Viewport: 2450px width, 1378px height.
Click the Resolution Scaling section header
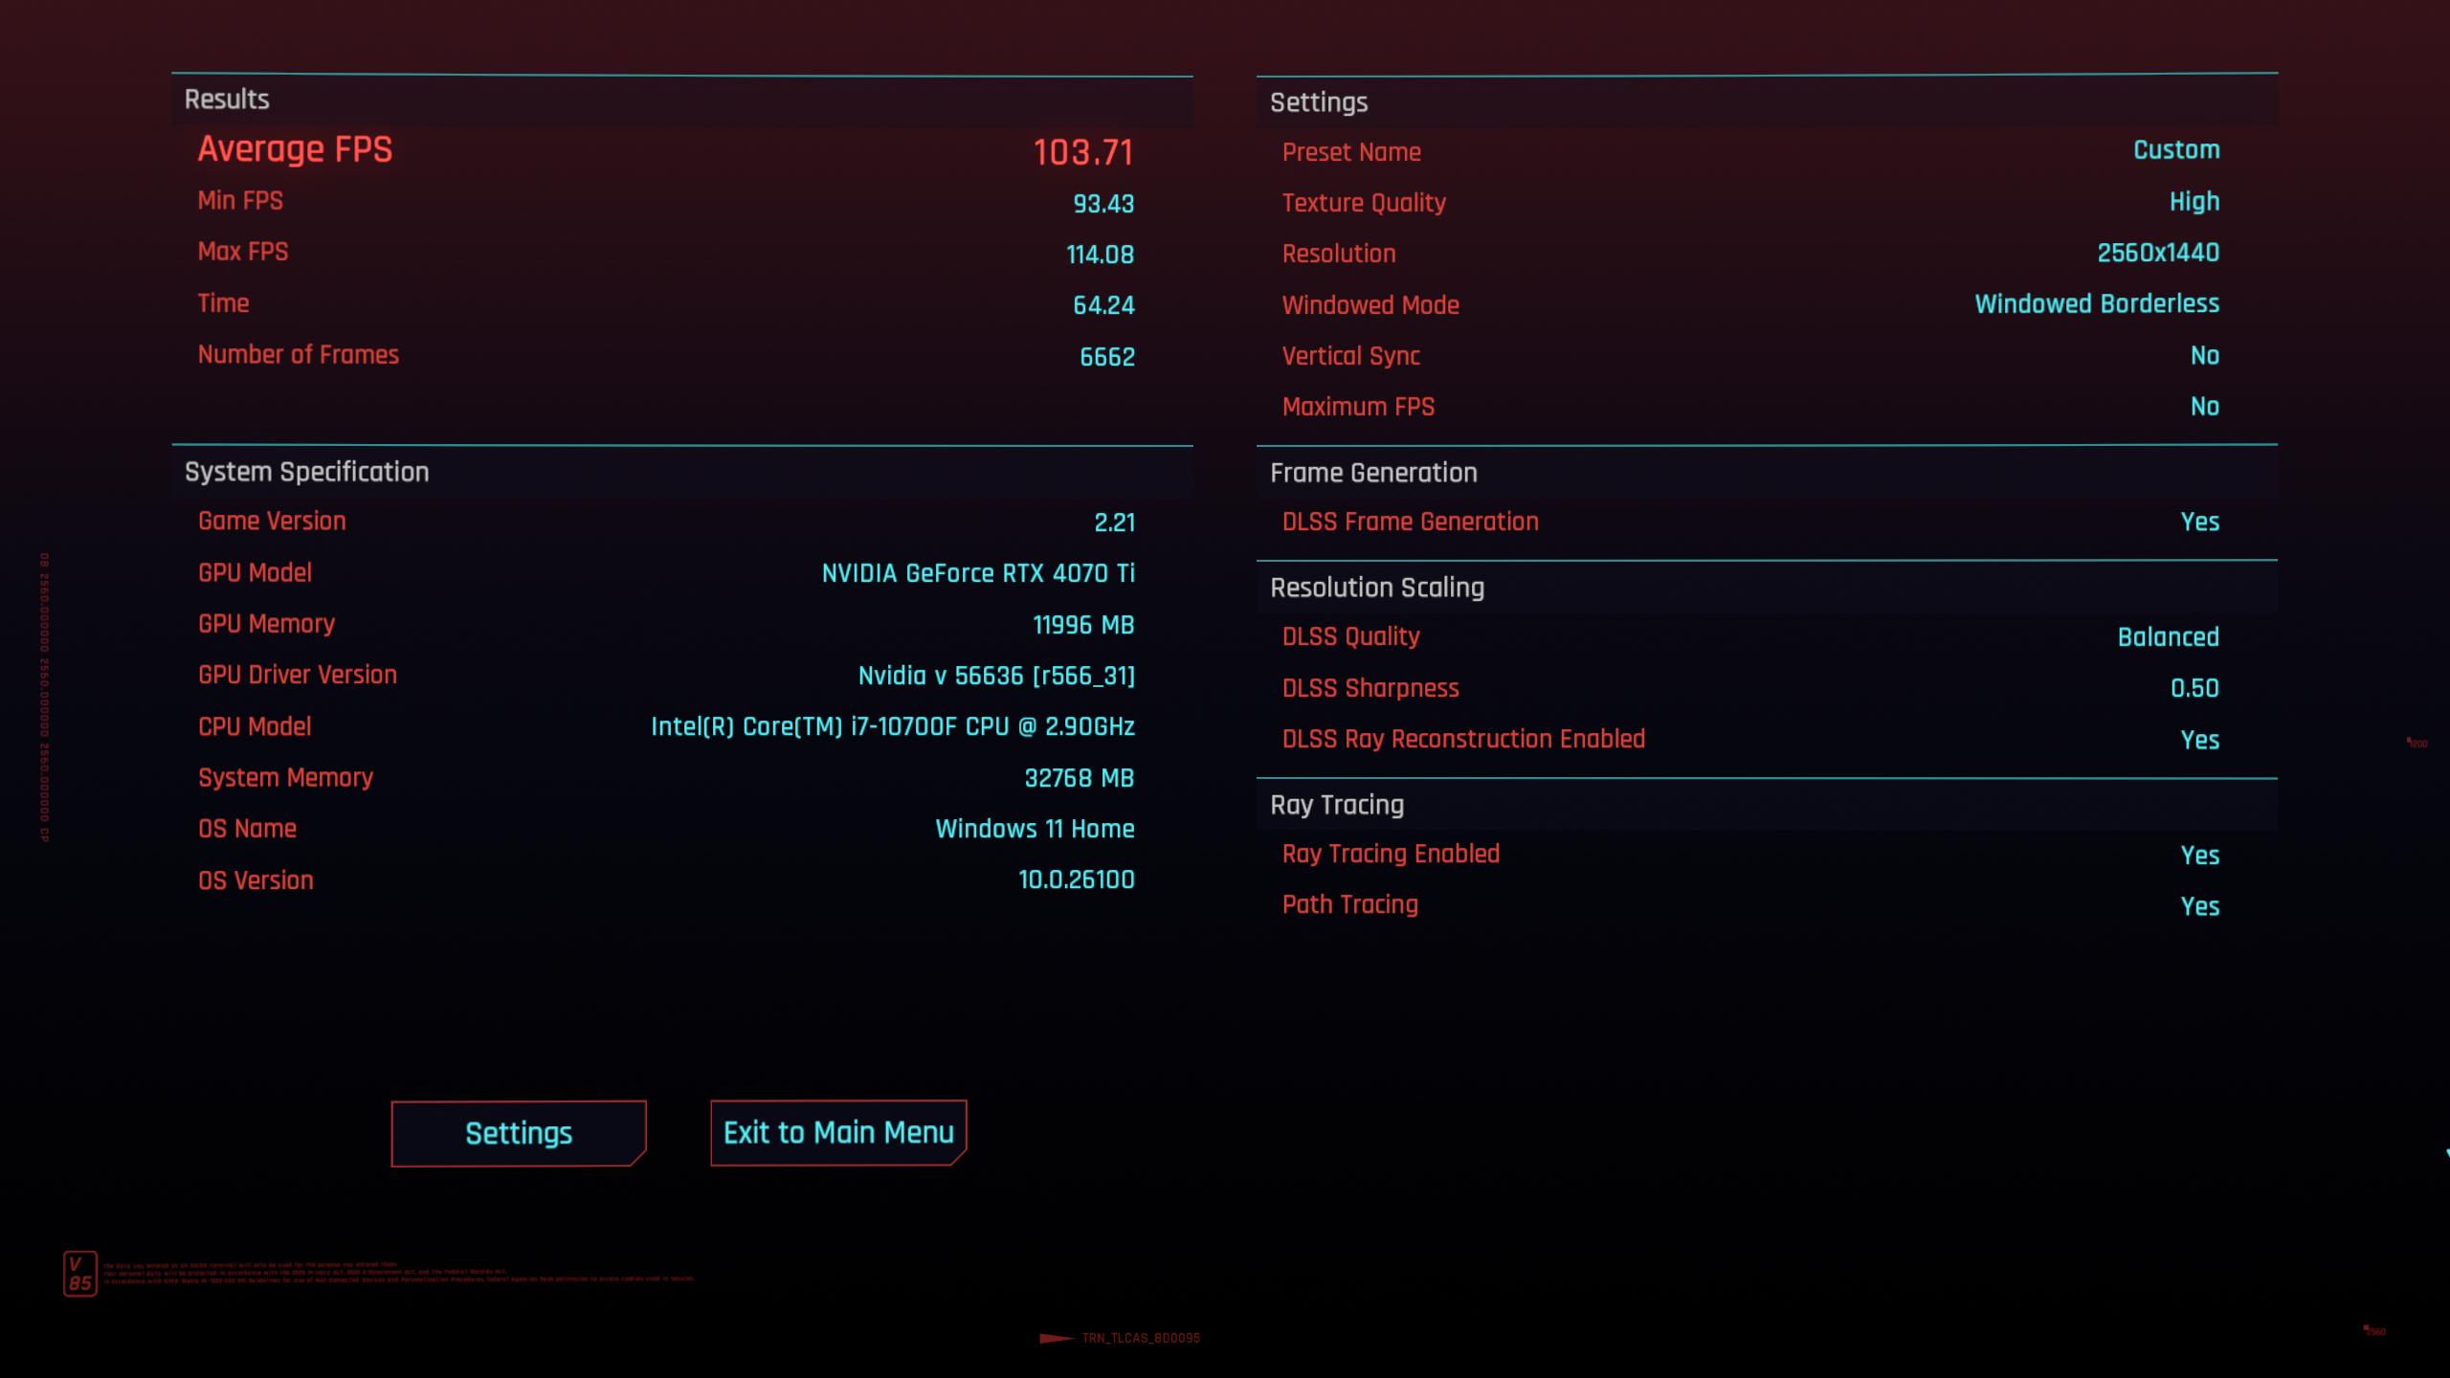tap(1376, 588)
